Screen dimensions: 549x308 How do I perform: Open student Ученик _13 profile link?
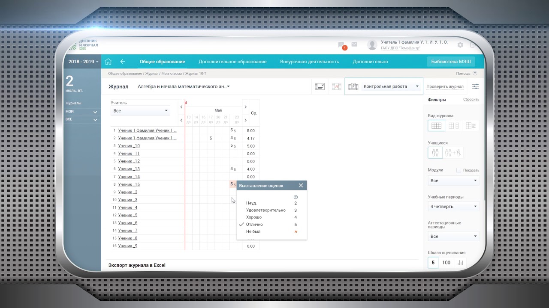tap(129, 169)
